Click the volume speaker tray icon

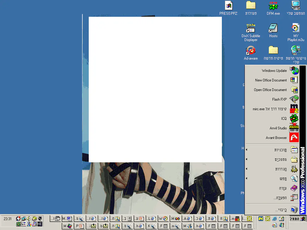coord(29,219)
